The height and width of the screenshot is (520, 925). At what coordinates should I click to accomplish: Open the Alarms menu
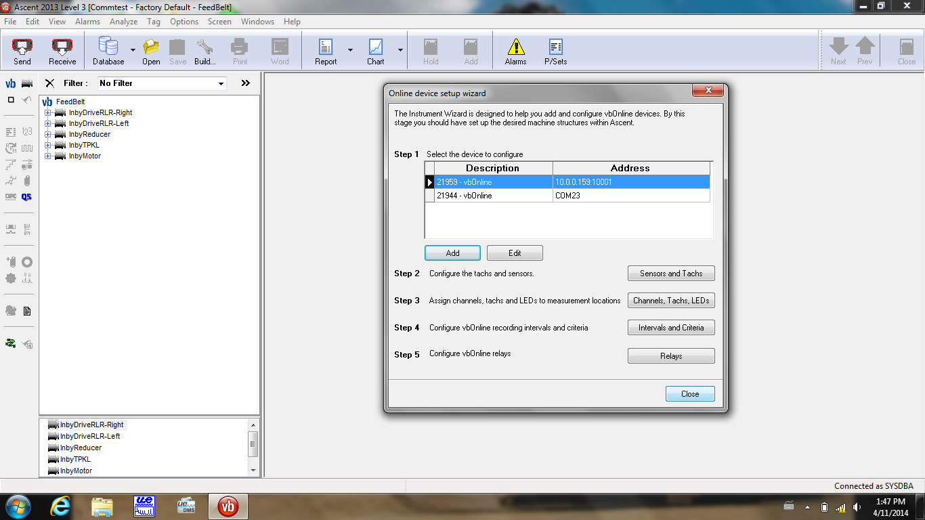87,22
